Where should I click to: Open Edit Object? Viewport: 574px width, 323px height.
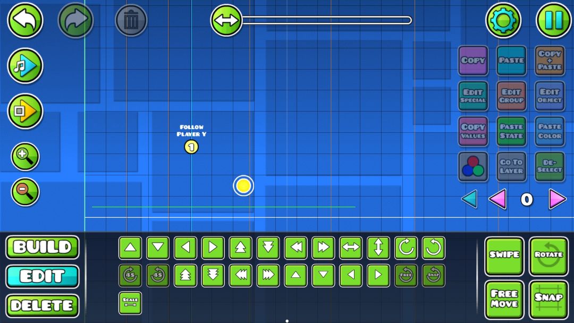pos(550,96)
